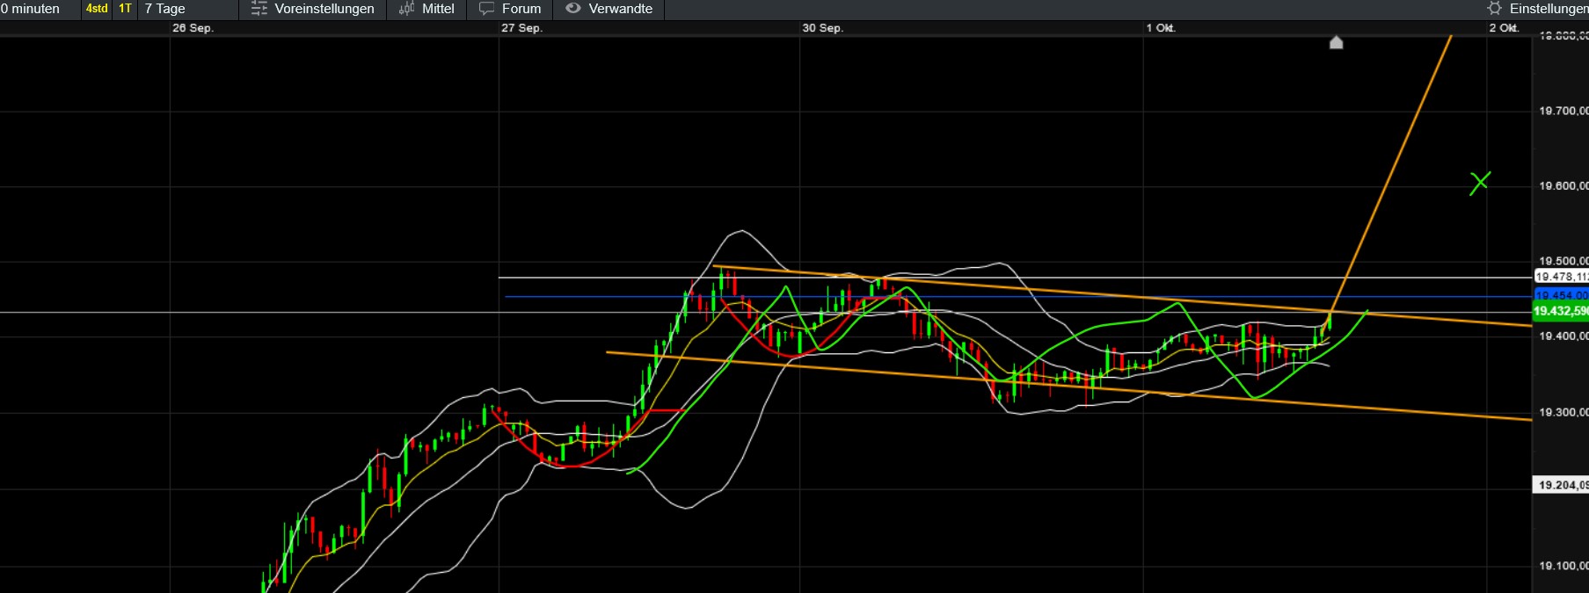Open Voreinstellungen presets sliders icon
The image size is (1589, 593).
tap(259, 9)
